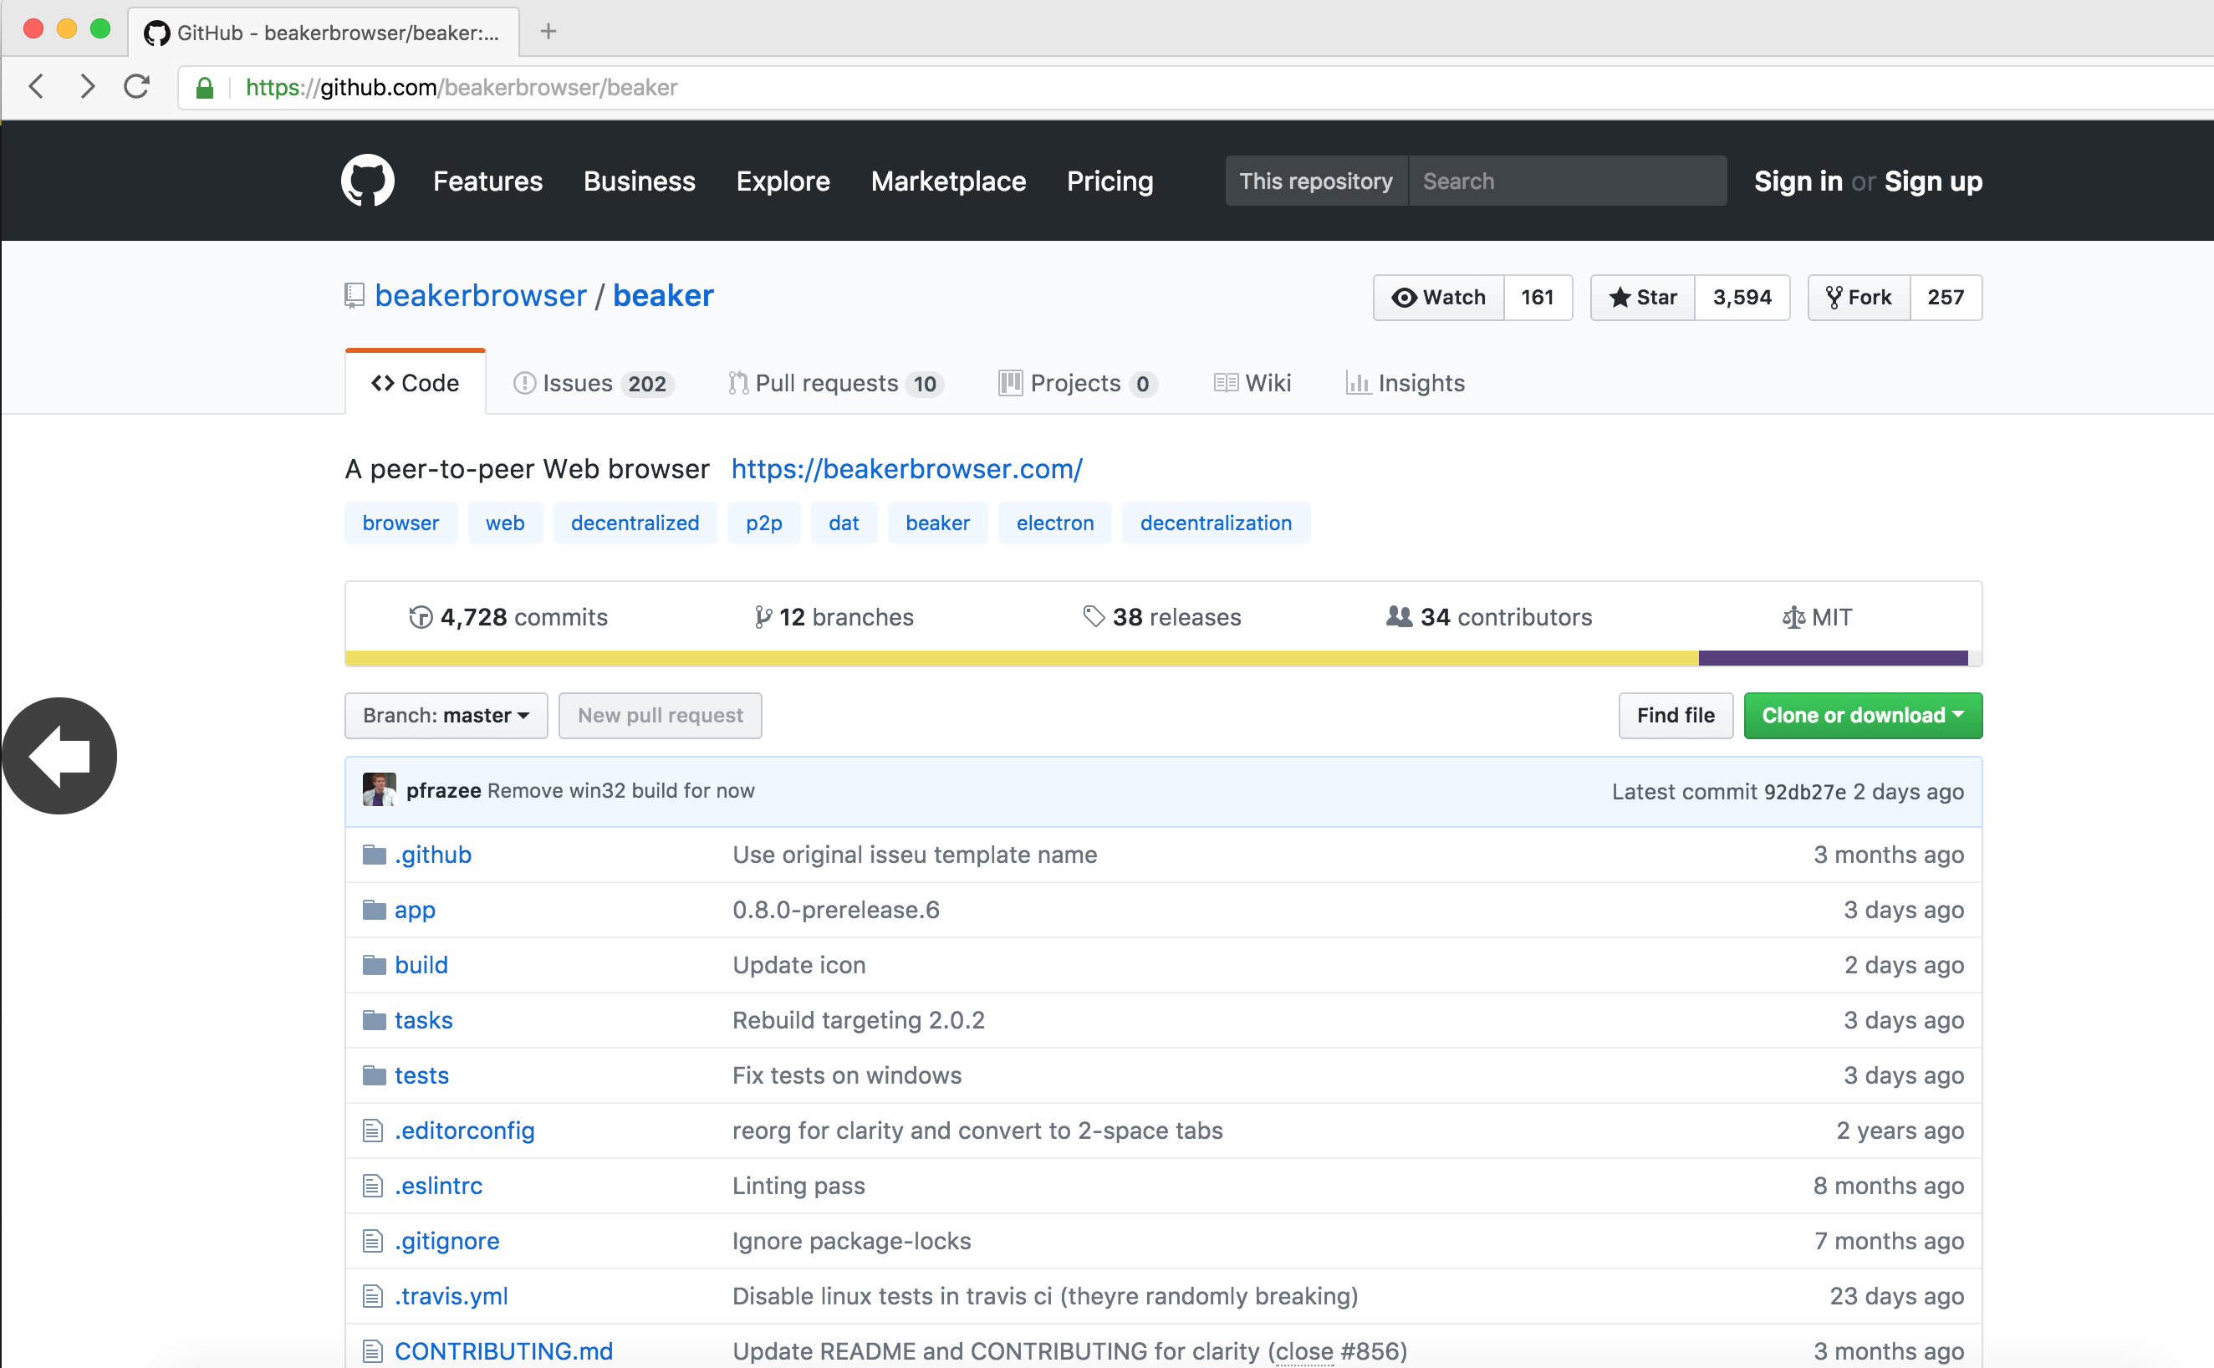Click the green padlock security icon
This screenshot has width=2214, height=1368.
pos(206,88)
